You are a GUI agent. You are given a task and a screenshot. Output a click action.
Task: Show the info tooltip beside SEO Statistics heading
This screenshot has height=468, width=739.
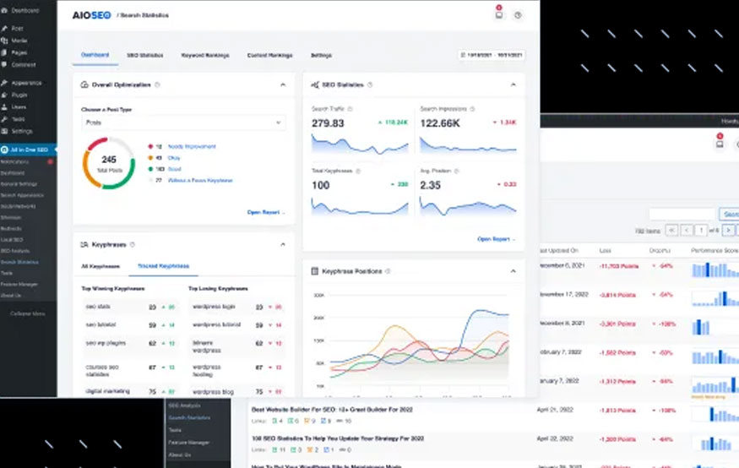coord(370,84)
